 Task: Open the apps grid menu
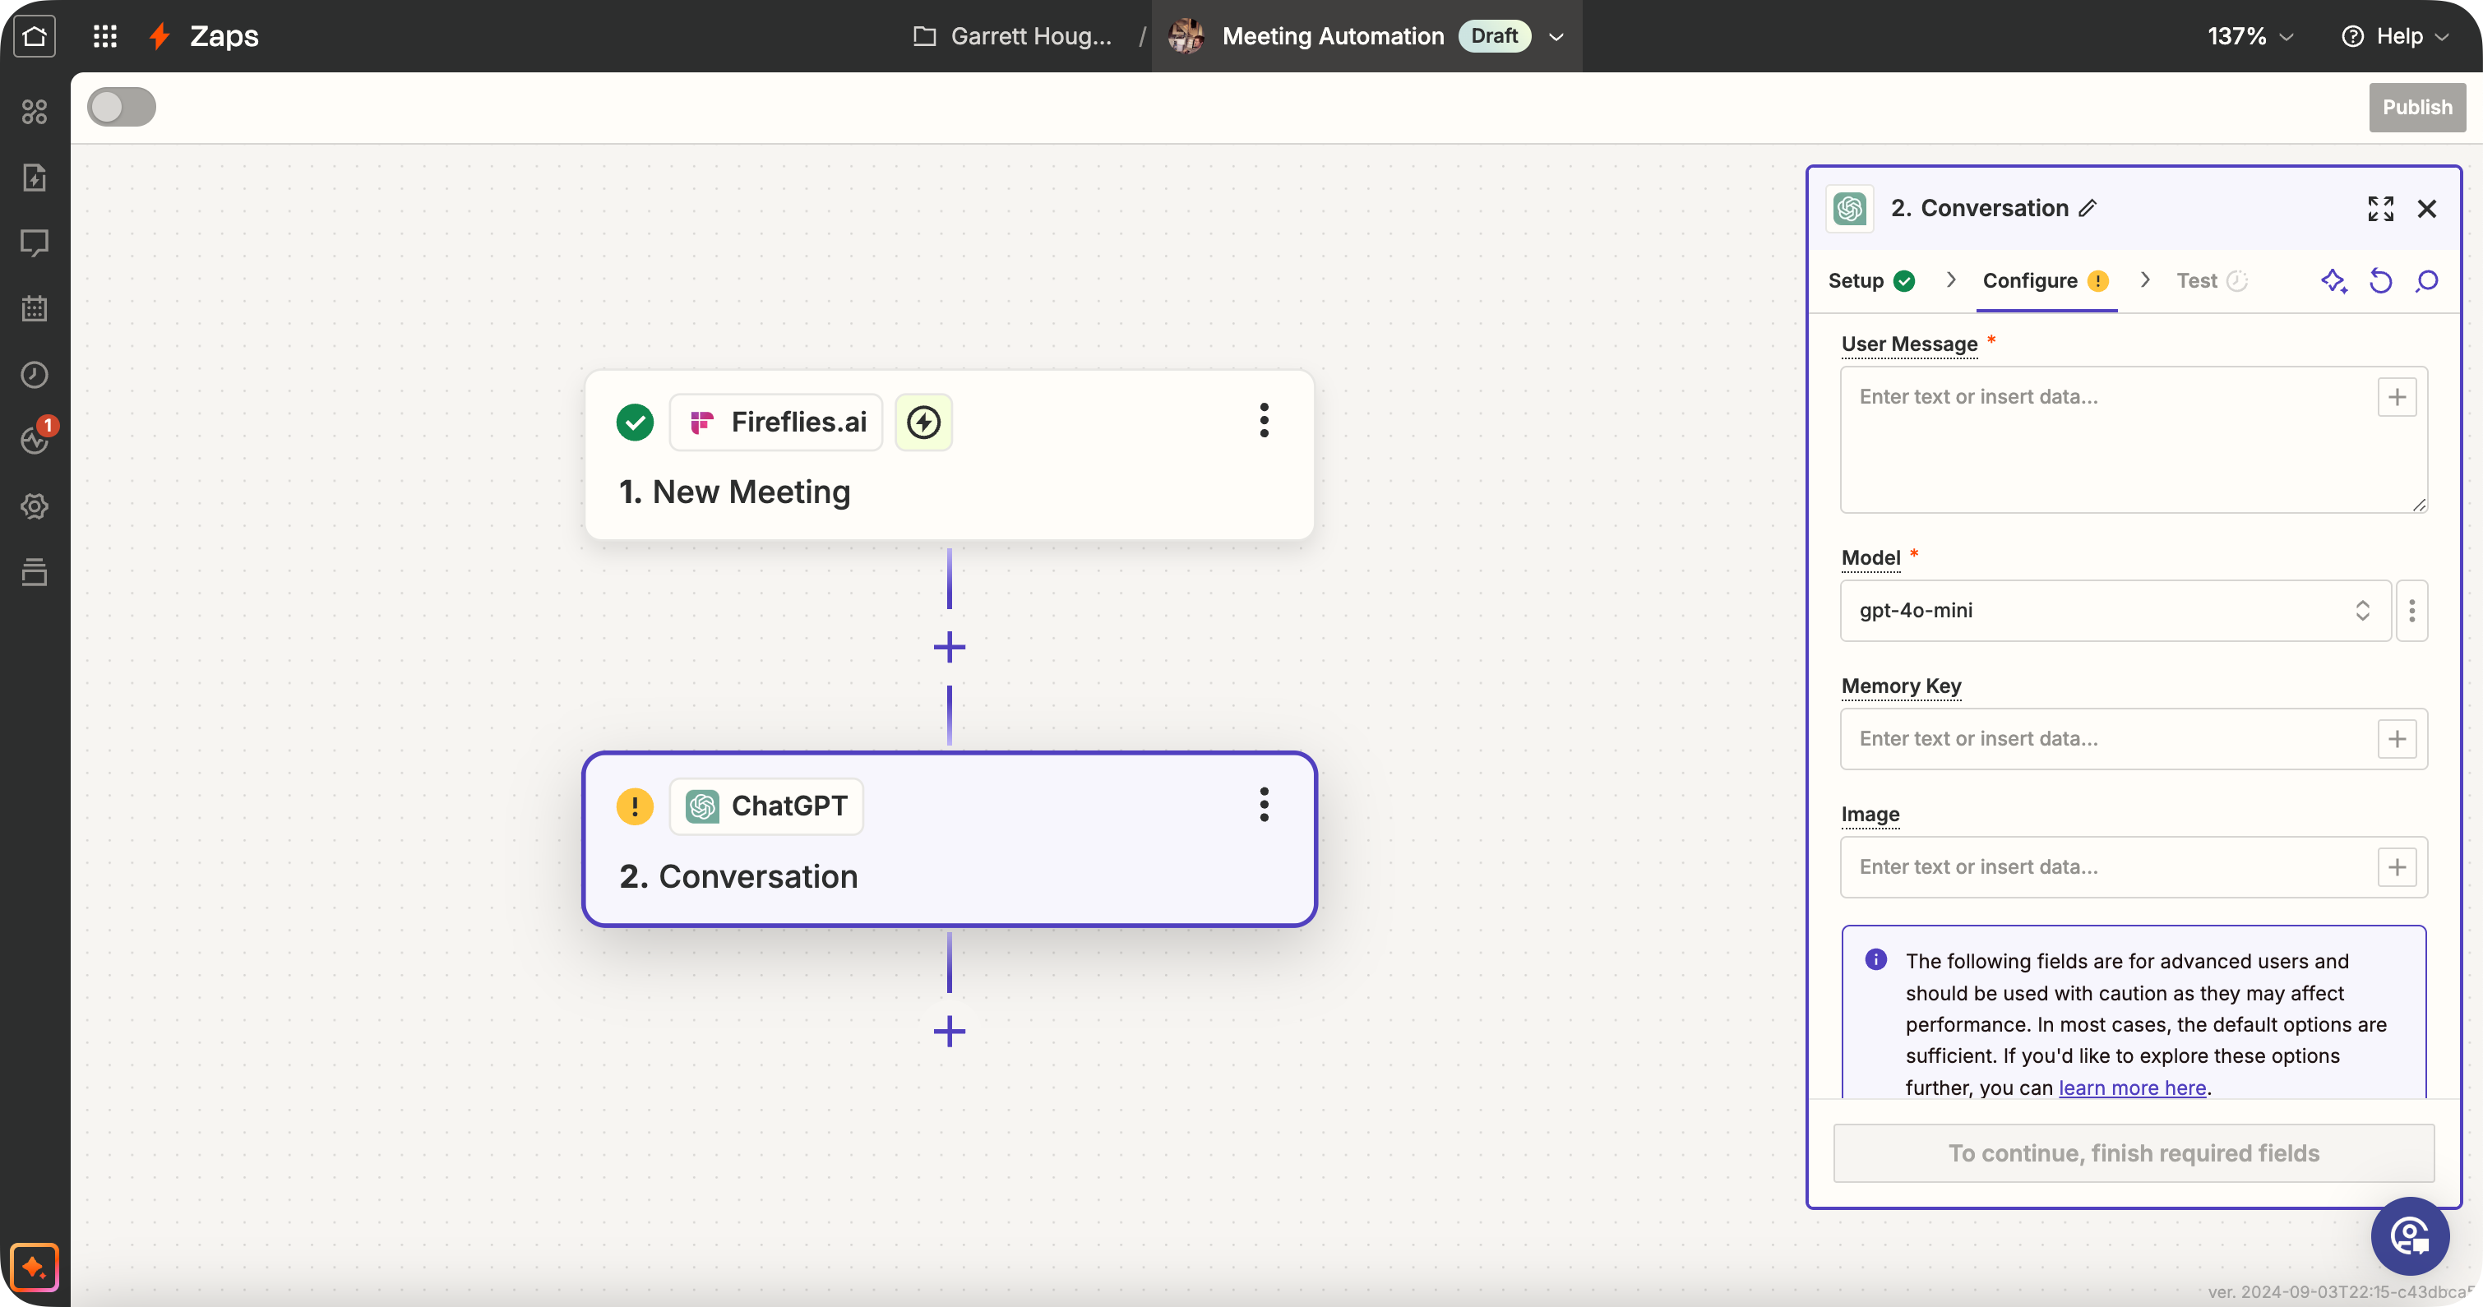pos(105,37)
